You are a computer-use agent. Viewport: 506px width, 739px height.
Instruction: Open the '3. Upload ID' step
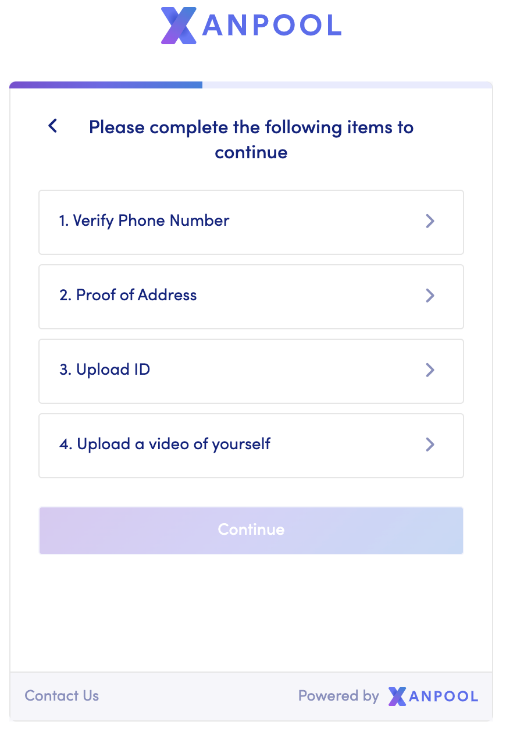pyautogui.click(x=105, y=370)
